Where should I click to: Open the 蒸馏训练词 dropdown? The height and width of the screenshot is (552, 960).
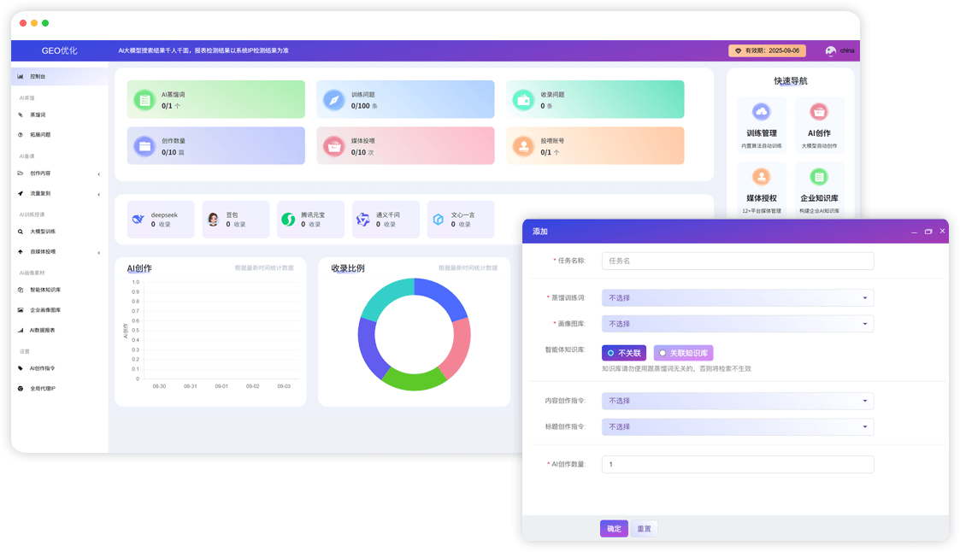coord(737,298)
